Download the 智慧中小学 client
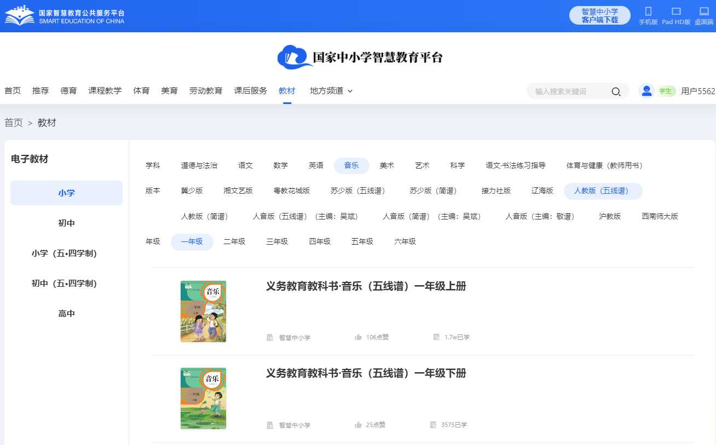The height and width of the screenshot is (445, 716). click(x=600, y=15)
